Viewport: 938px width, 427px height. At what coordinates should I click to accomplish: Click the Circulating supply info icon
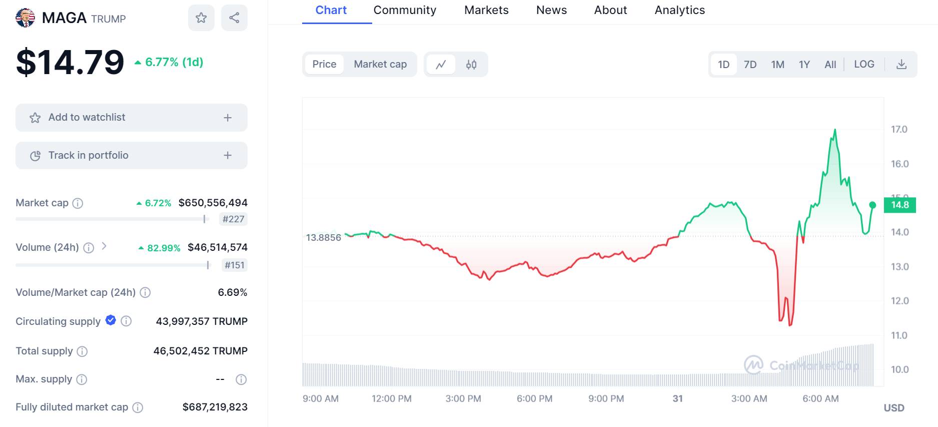tap(127, 321)
